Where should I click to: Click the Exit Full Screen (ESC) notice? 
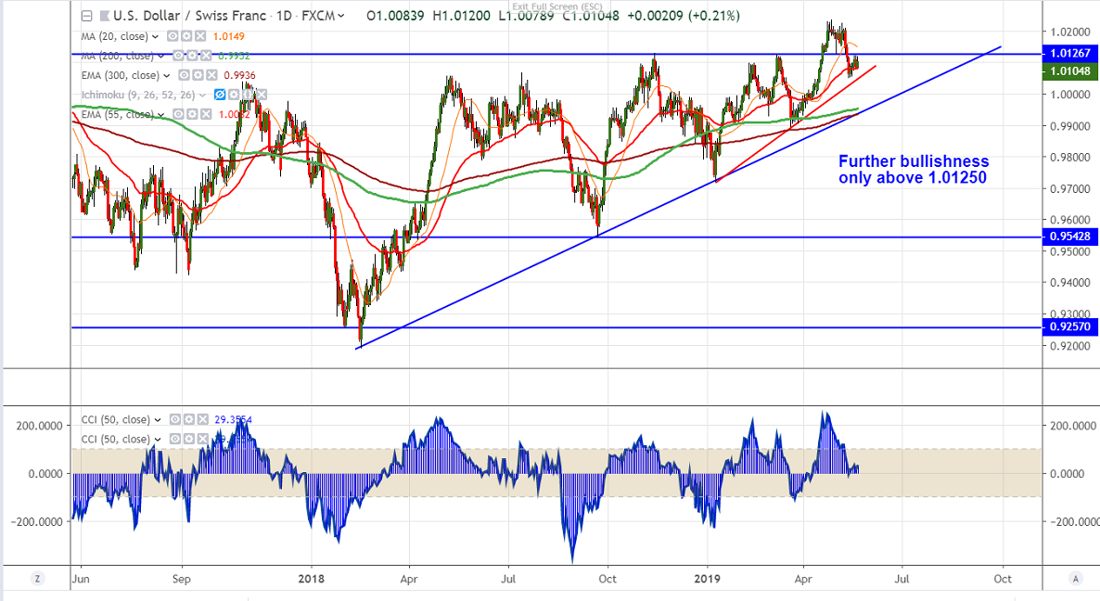click(x=557, y=6)
